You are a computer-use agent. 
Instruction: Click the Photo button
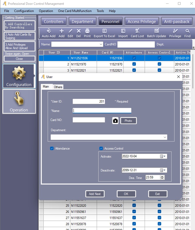click(128, 120)
